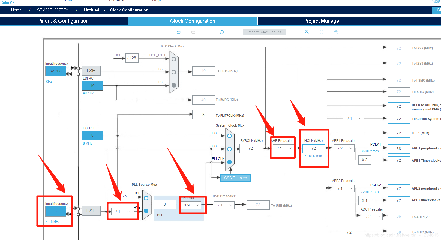Screen dimensions: 441x240
Task: Click the zoom out magnifier icon
Action: [x=336, y=32]
